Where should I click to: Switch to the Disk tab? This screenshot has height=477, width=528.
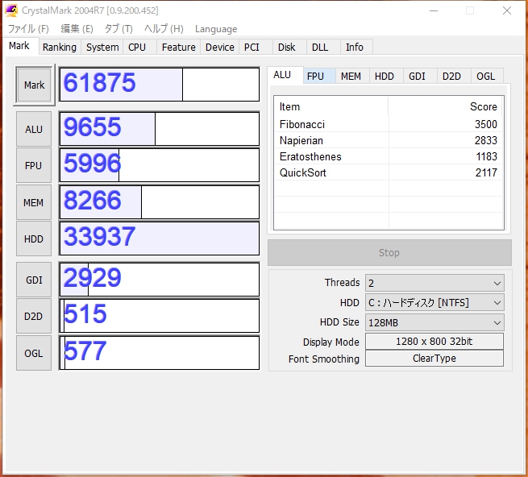coord(287,48)
